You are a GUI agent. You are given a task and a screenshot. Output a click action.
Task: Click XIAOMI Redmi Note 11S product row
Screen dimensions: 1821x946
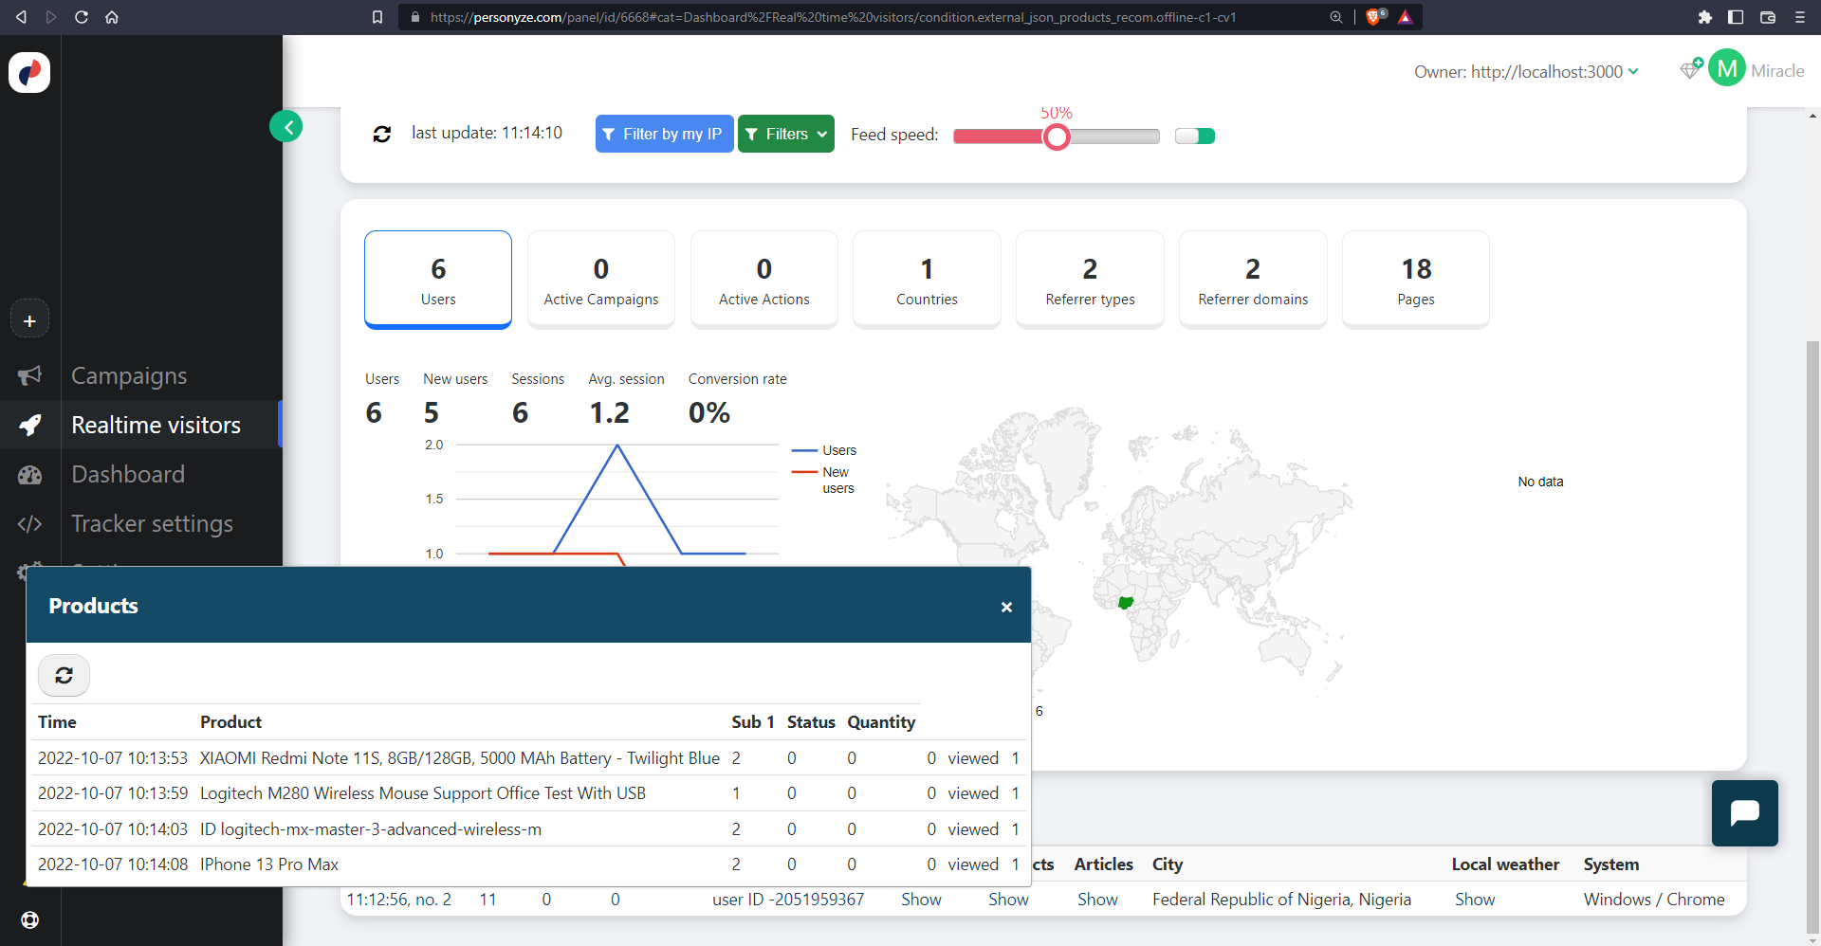click(x=529, y=758)
